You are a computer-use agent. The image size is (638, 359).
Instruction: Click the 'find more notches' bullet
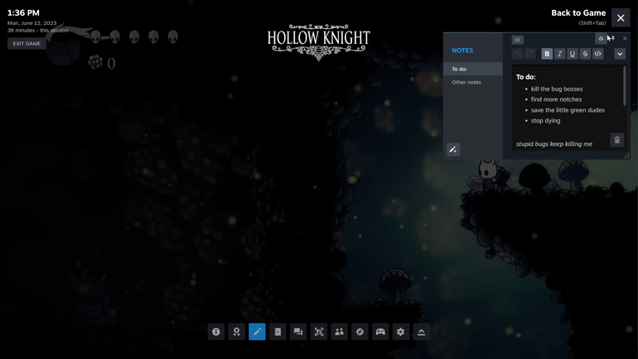point(556,99)
